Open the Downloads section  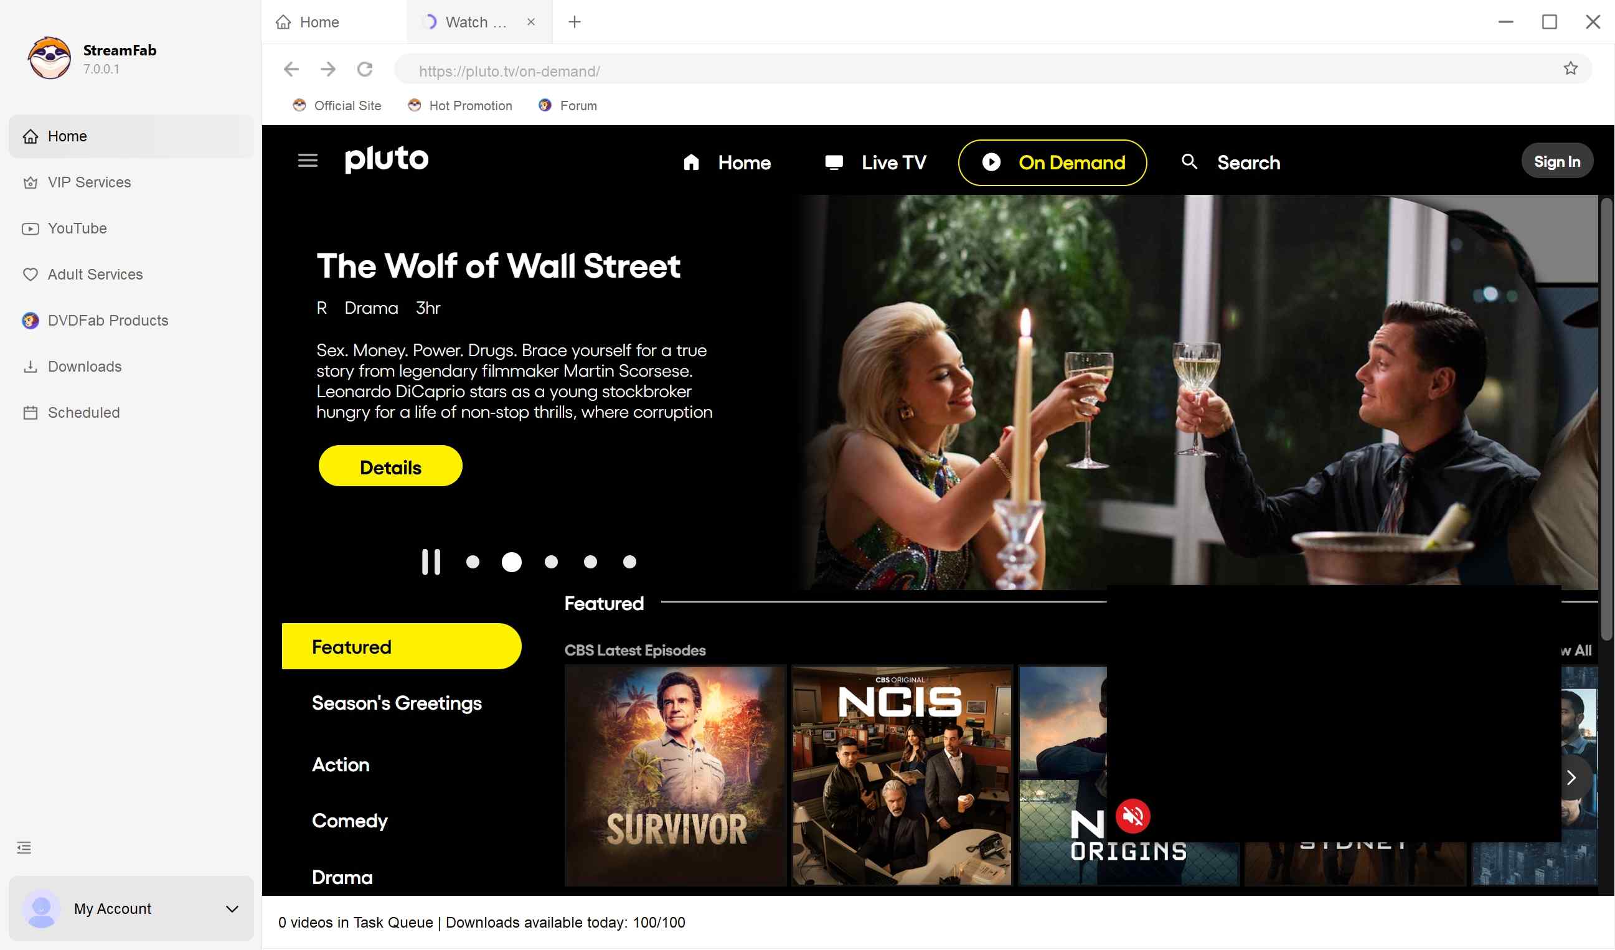pos(84,366)
